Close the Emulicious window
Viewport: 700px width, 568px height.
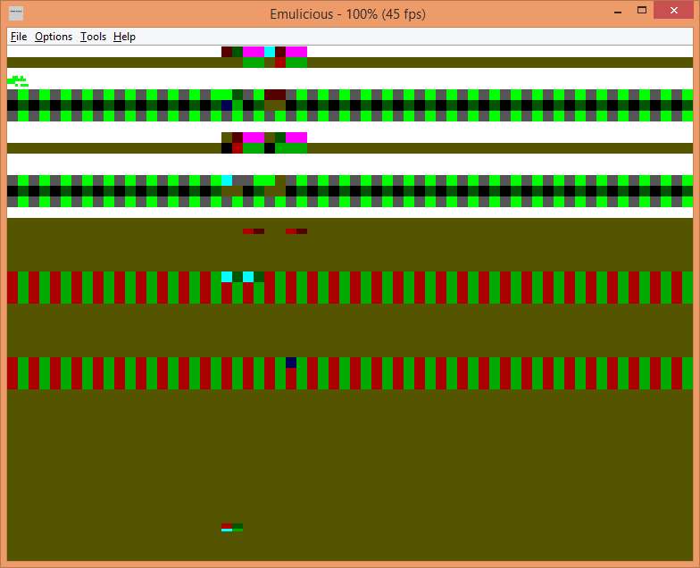674,11
